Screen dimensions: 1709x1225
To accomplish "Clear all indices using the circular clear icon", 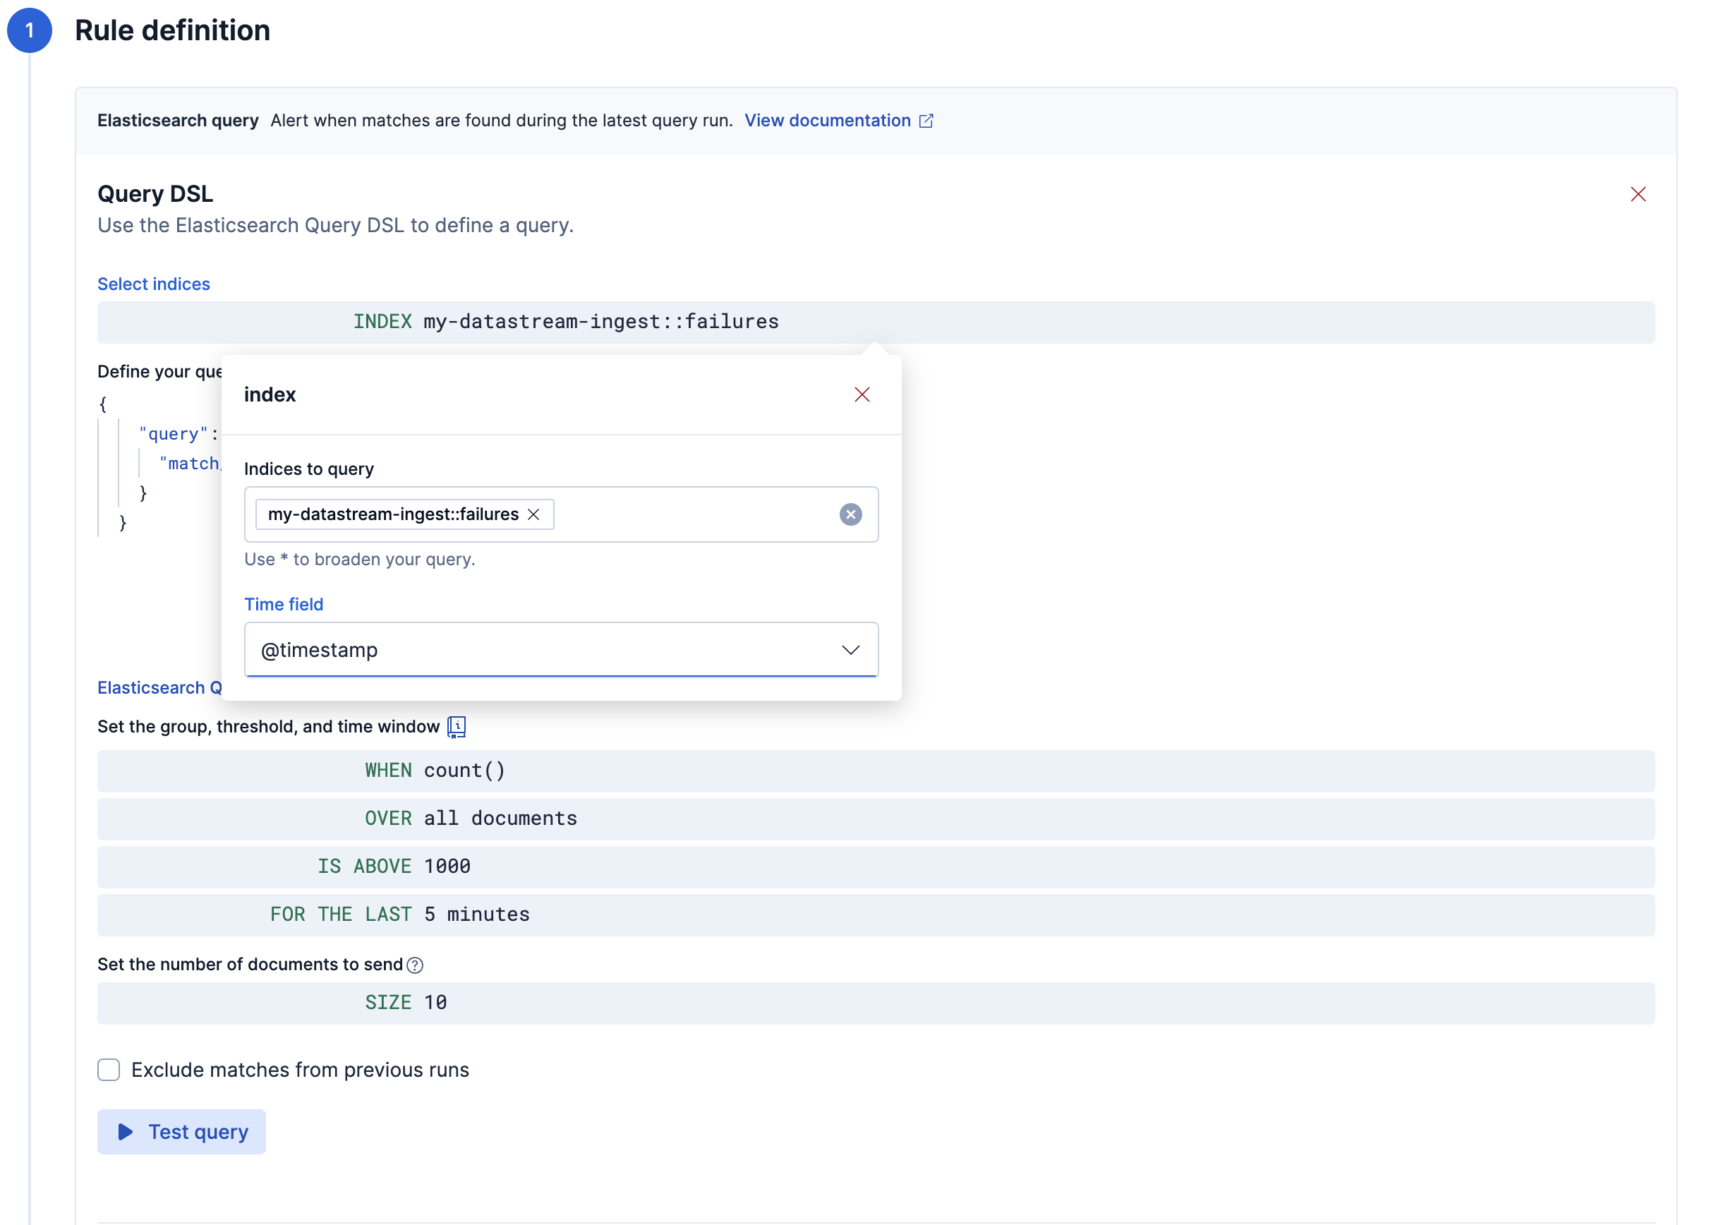I will 850,514.
